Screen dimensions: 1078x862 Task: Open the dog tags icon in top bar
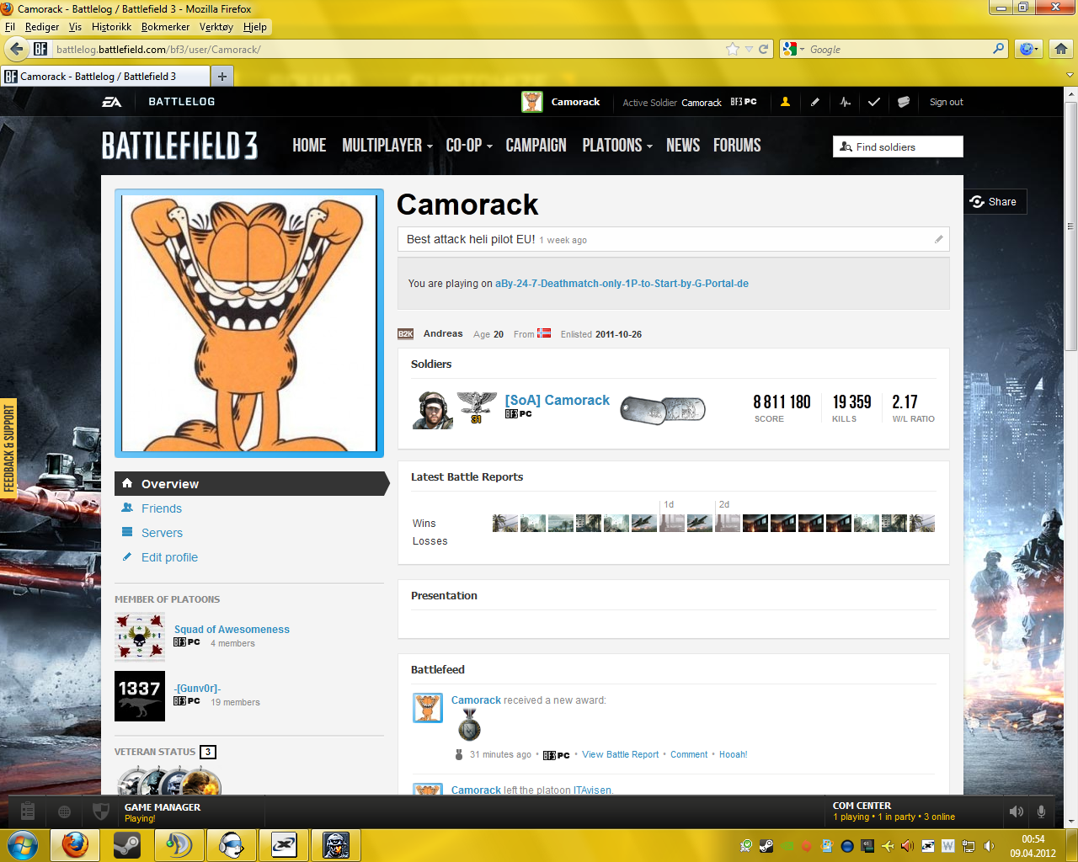coord(904,102)
